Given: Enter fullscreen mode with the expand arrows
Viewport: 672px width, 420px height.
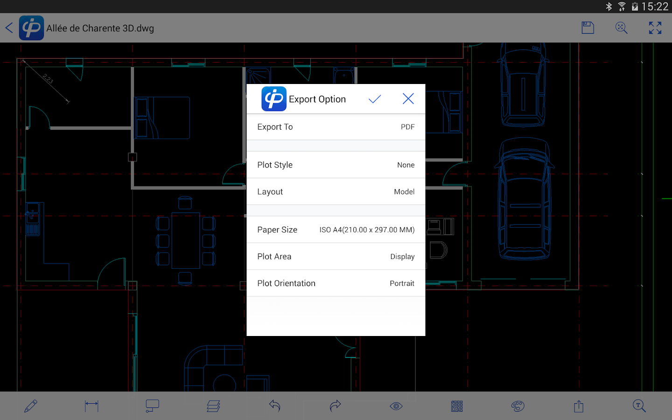Looking at the screenshot, I should 655,28.
